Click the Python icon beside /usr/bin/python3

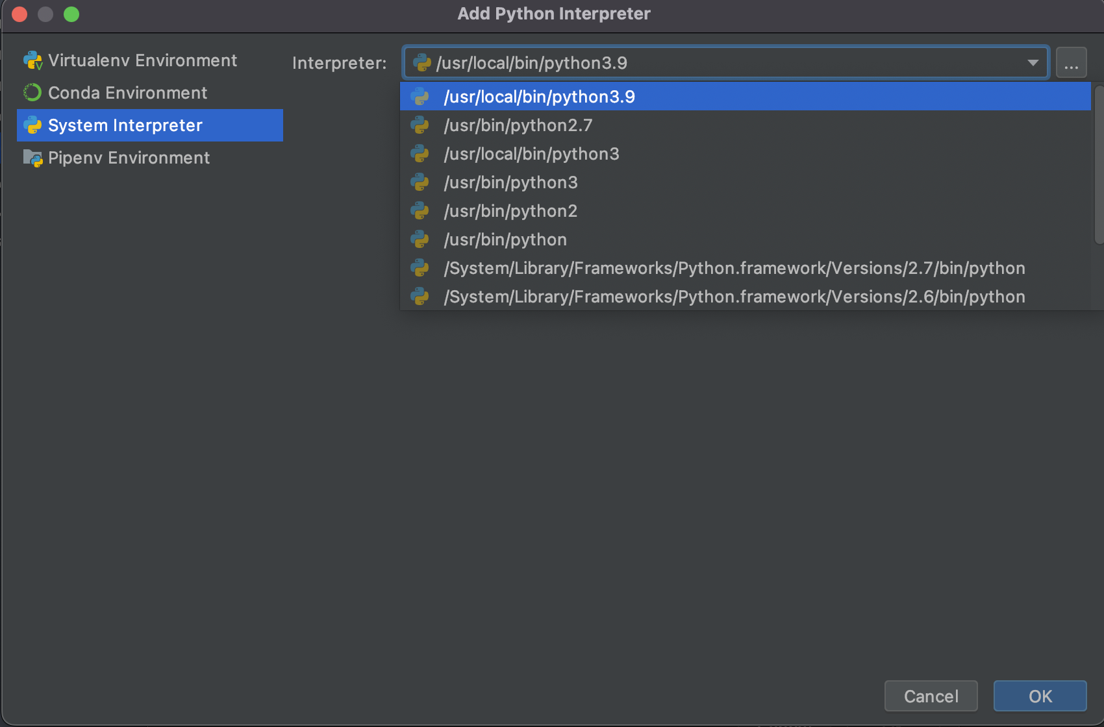pos(421,182)
